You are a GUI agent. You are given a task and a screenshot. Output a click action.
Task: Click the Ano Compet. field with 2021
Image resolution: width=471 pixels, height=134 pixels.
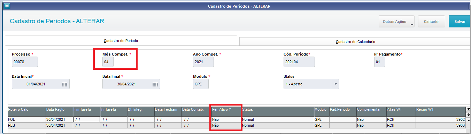(x=203, y=62)
